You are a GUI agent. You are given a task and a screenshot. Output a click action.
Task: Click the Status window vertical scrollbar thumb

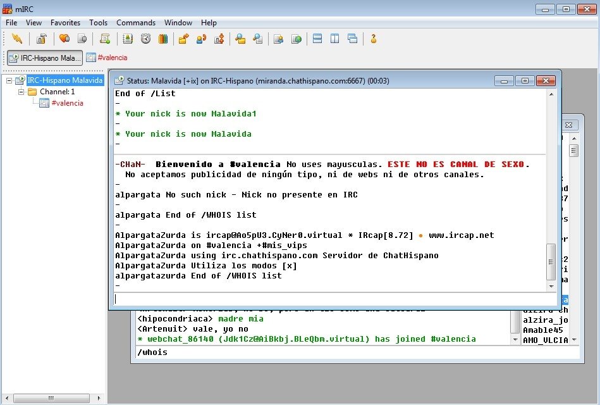(551, 262)
